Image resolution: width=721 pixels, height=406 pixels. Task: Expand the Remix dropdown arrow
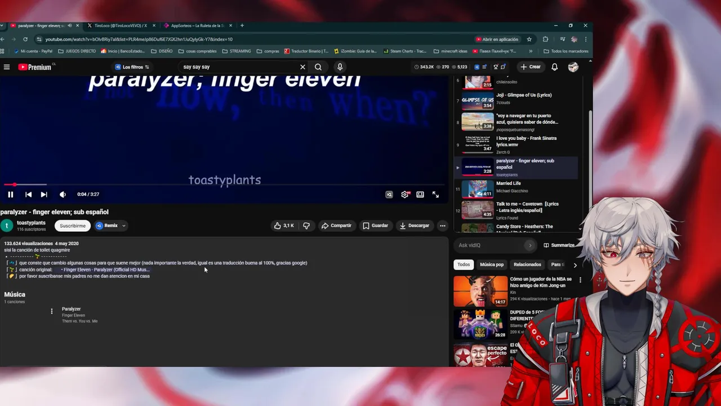(123, 226)
